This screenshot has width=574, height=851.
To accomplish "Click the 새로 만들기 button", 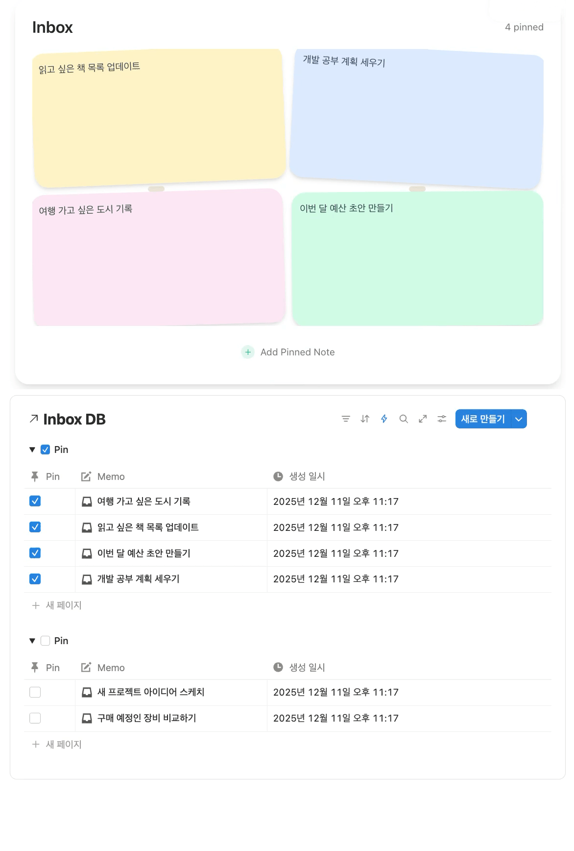I will [482, 419].
